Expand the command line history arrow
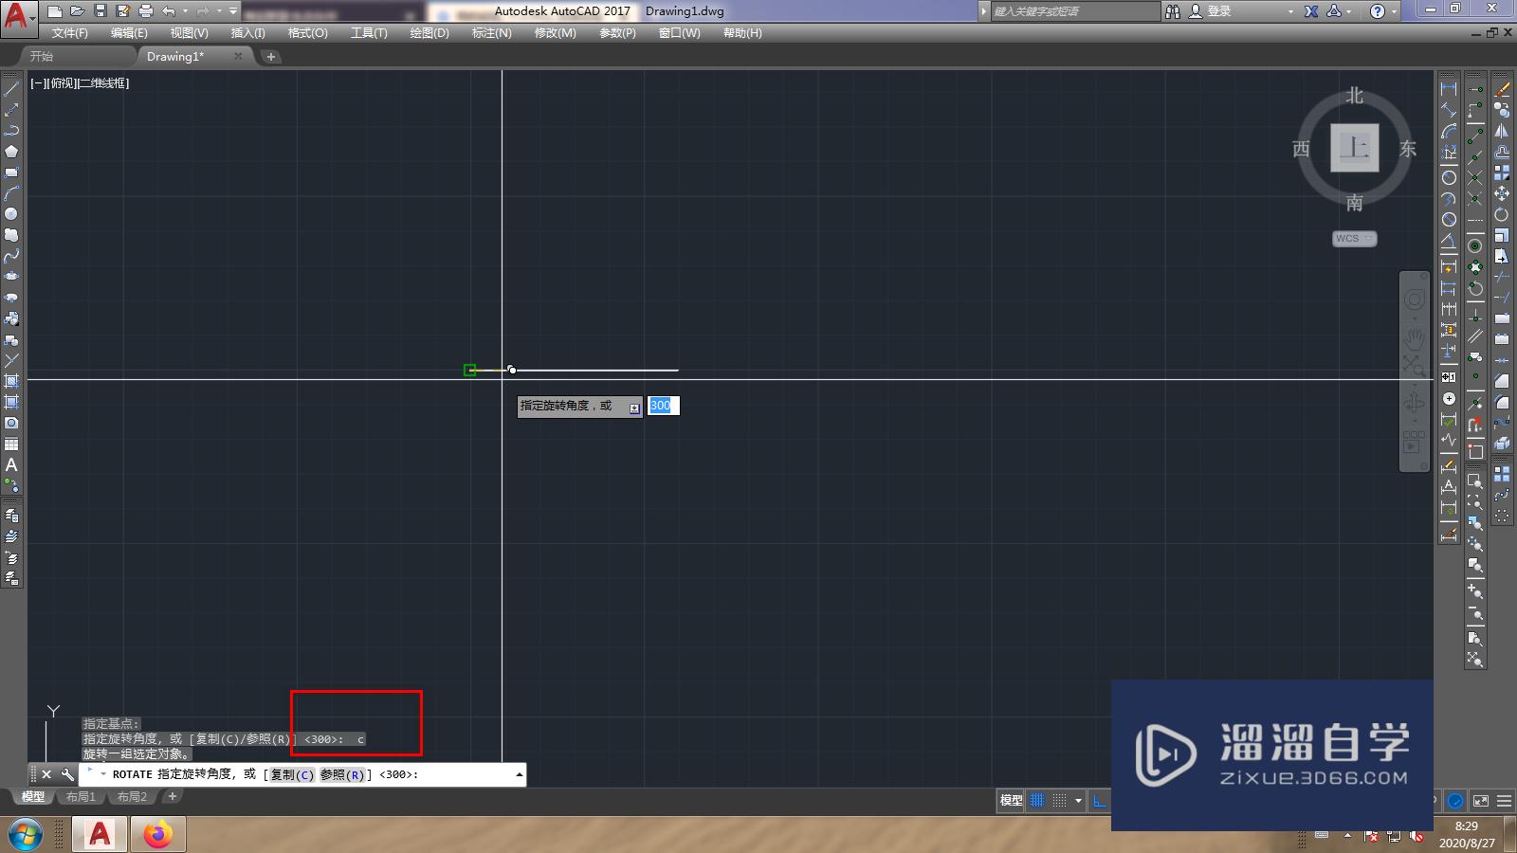The width and height of the screenshot is (1517, 853). click(519, 775)
